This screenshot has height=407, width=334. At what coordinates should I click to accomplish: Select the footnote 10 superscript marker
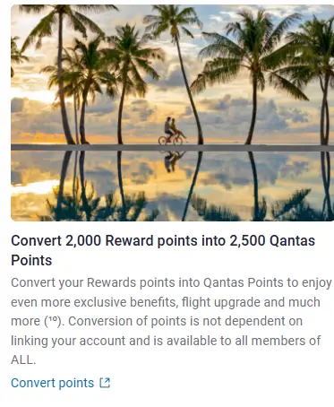[53, 320]
